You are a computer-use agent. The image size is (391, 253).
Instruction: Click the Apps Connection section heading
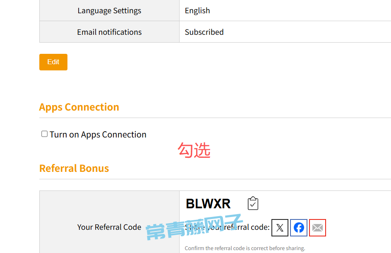(79, 107)
